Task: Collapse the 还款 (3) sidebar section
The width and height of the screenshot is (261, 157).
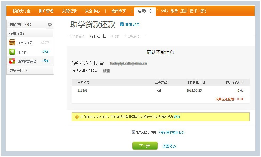Action: coord(17,34)
